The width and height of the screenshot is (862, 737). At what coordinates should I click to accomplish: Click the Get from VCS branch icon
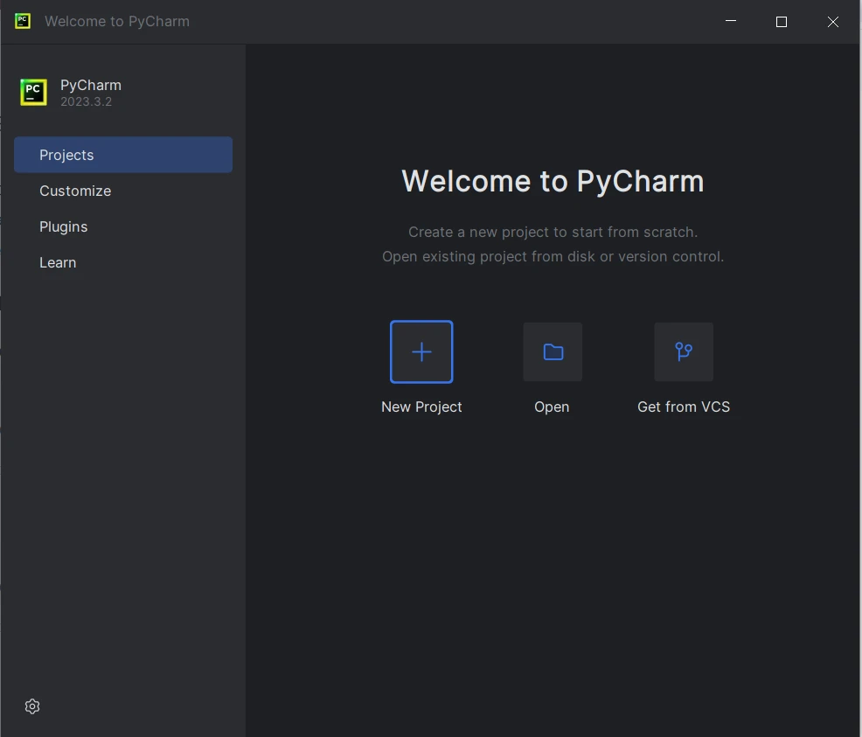coord(684,351)
